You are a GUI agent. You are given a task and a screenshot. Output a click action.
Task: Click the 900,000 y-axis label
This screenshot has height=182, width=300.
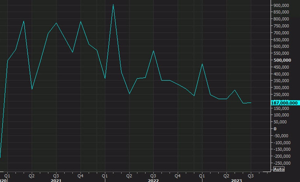click(x=281, y=6)
